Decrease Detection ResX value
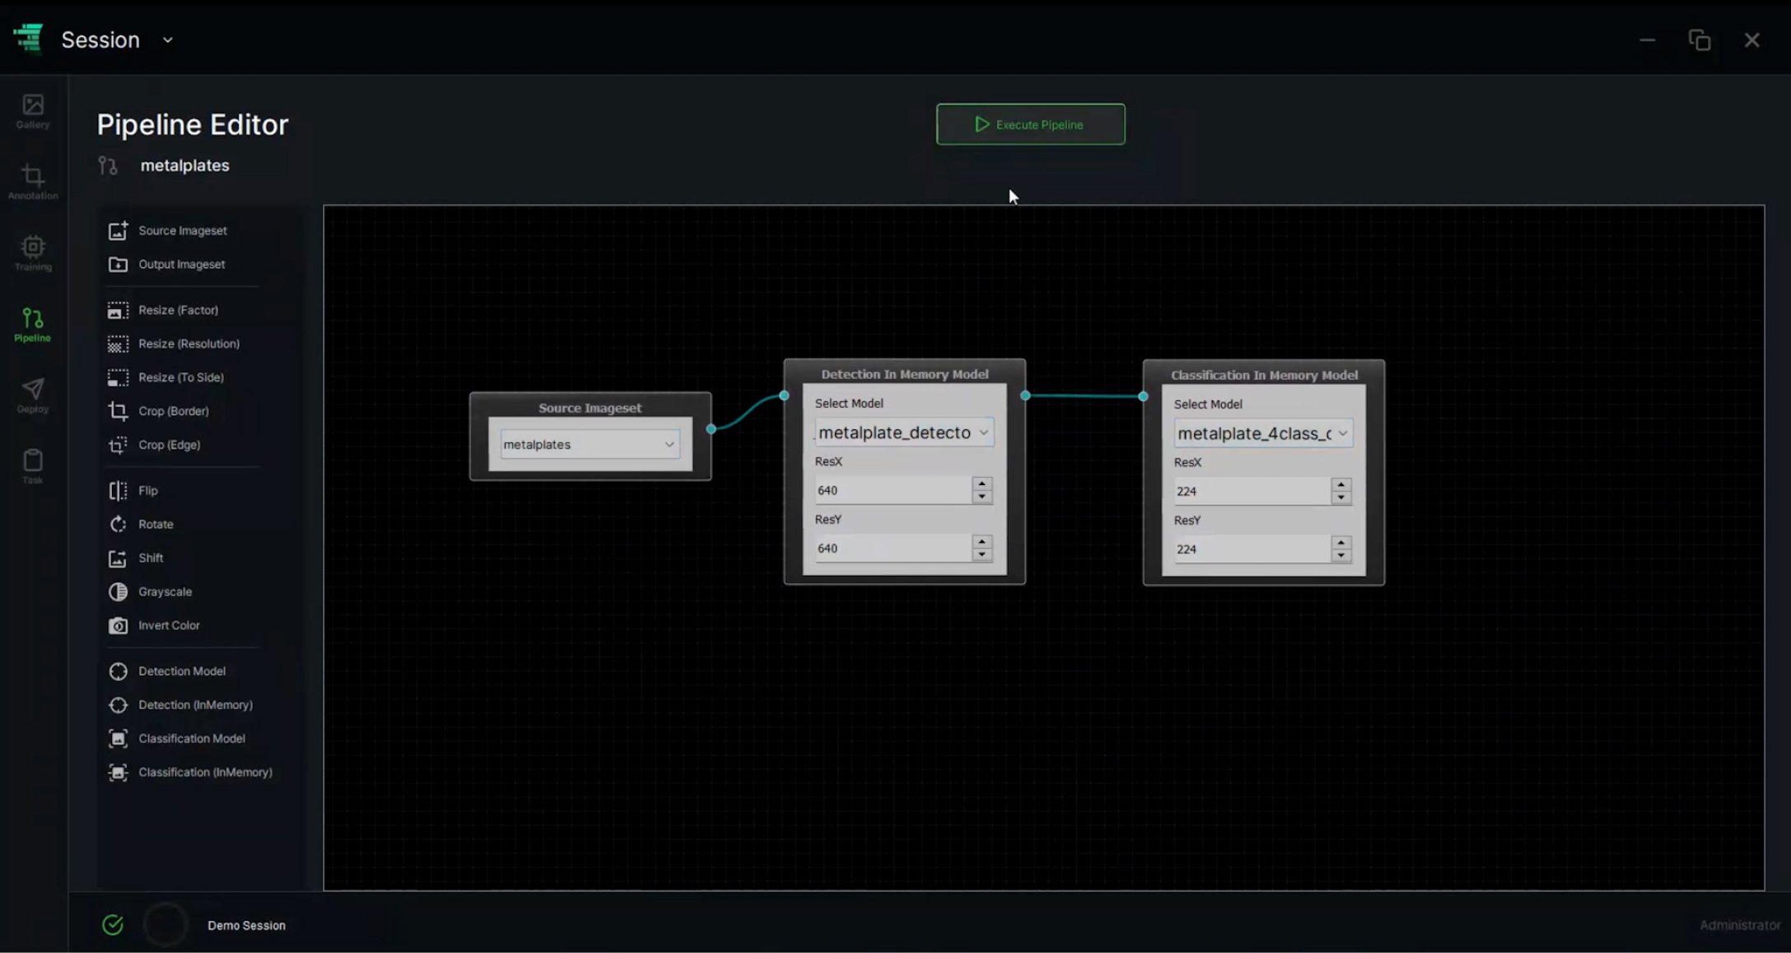Image resolution: width=1791 pixels, height=953 pixels. (982, 497)
